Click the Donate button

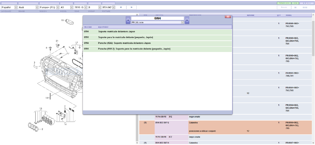[284, 7]
